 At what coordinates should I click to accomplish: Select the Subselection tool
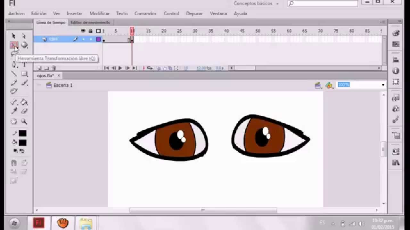coord(24,36)
